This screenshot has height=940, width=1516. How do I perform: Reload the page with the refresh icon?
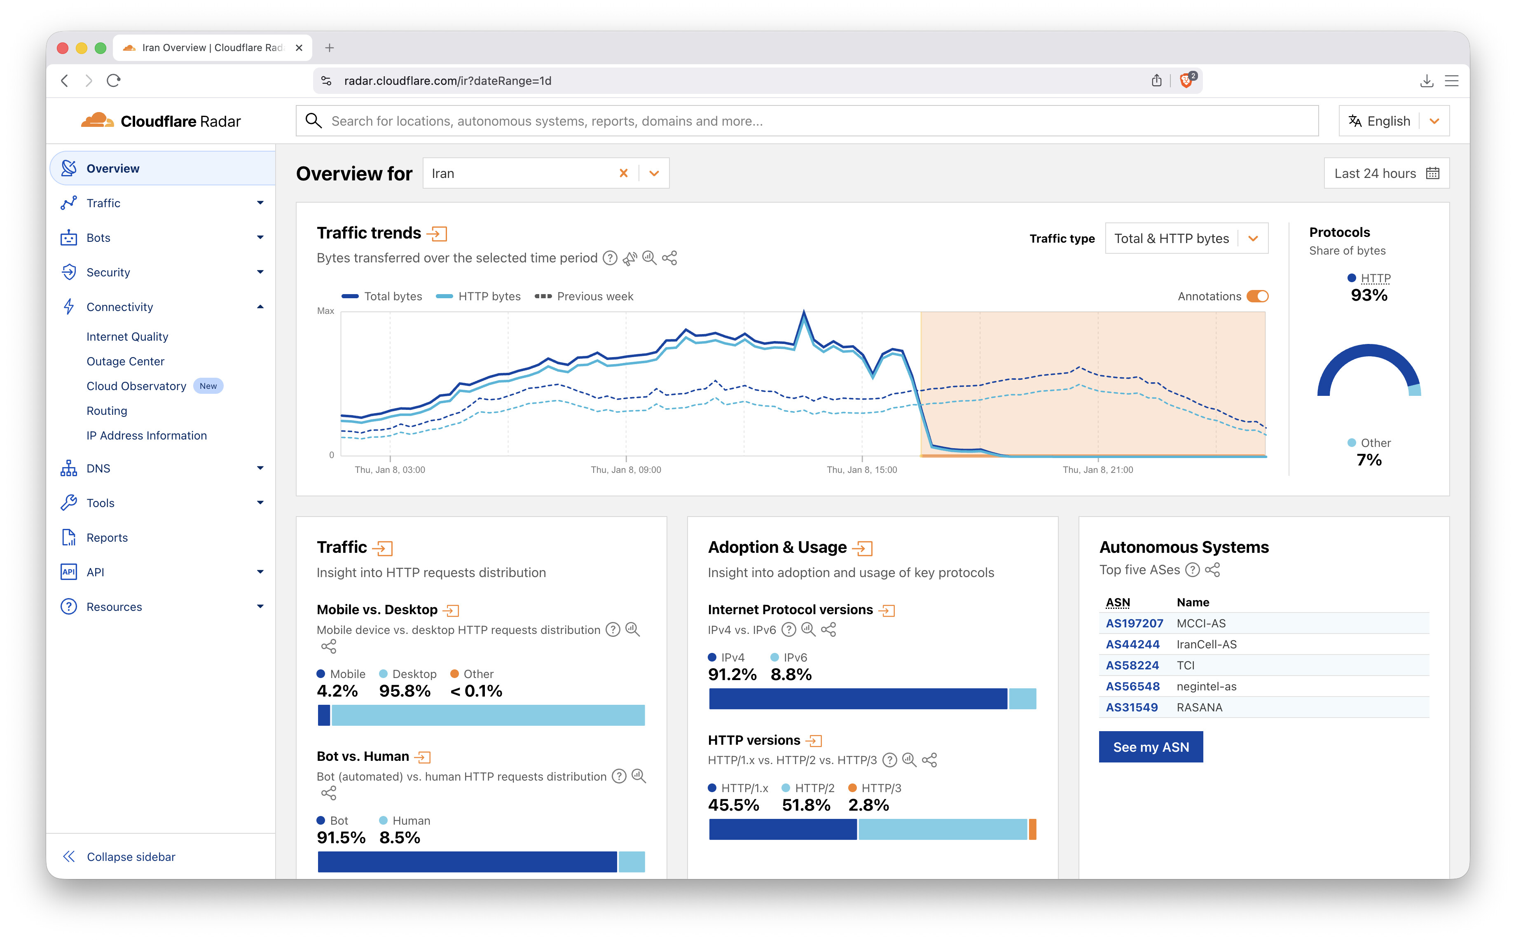tap(113, 80)
